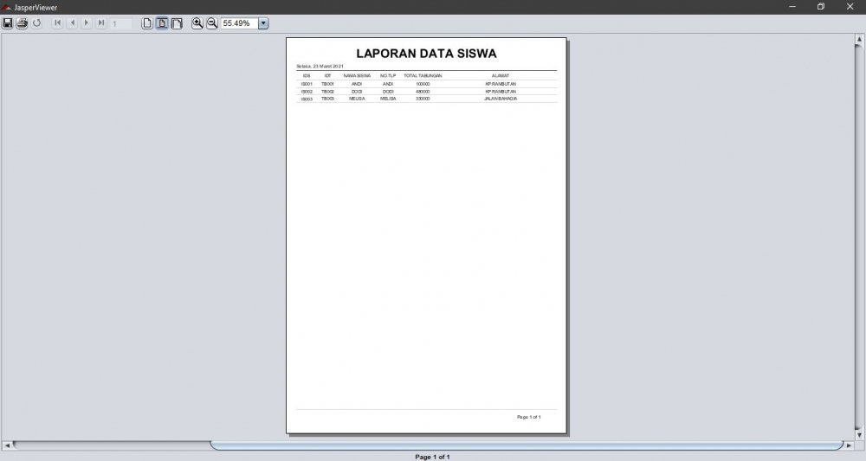This screenshot has width=866, height=461.
Task: Click the Print report icon
Action: (23, 23)
